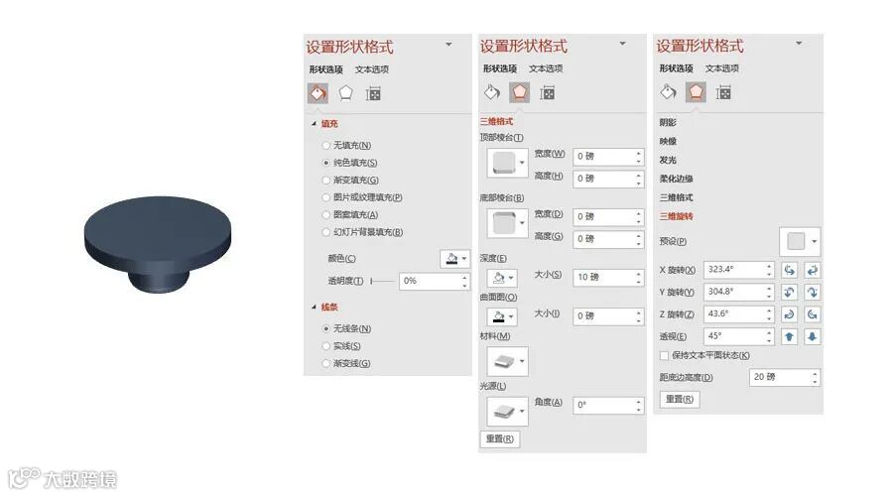Open the 三维格式 section in right panel

pos(676,197)
